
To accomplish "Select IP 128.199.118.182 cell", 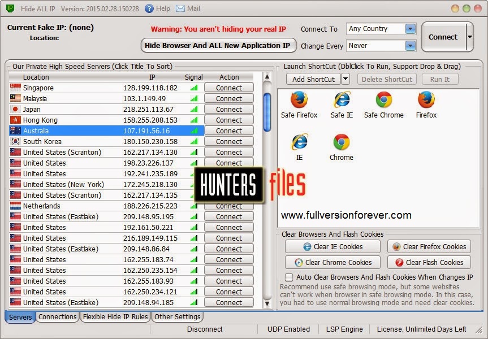I will (150, 88).
